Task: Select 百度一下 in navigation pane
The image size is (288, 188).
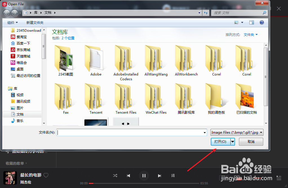Action: click(20, 43)
